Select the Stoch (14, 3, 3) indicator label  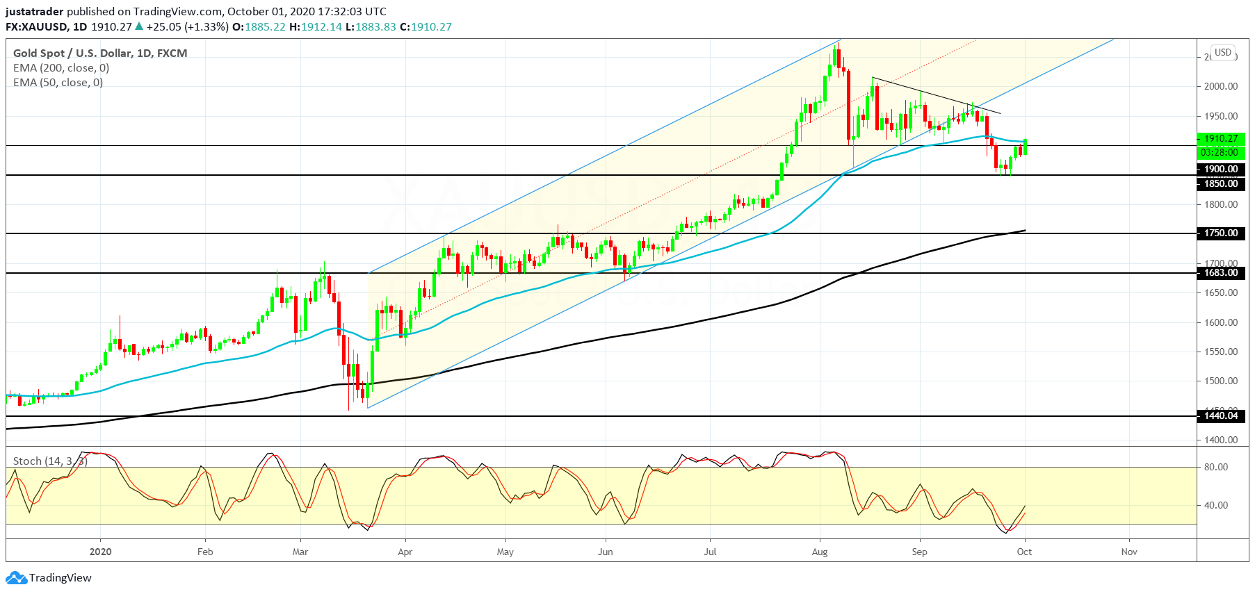pyautogui.click(x=50, y=461)
